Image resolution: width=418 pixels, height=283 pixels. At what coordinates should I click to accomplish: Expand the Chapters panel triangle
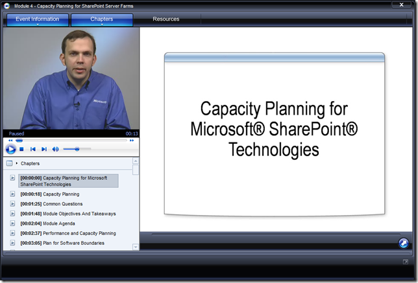pyautogui.click(x=16, y=163)
